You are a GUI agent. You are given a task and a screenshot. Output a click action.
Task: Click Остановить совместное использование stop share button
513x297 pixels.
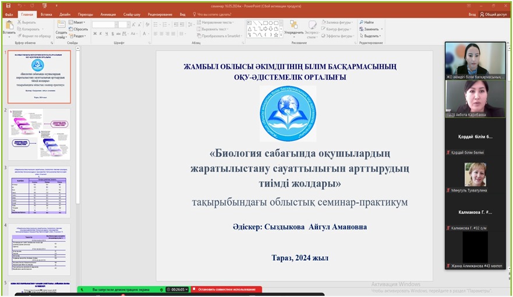tap(226, 289)
